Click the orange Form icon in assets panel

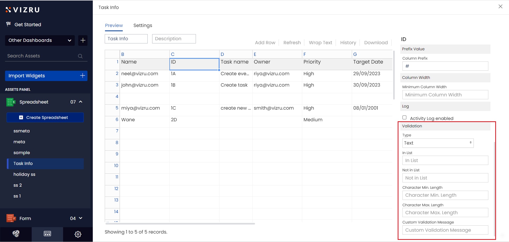coord(11,218)
